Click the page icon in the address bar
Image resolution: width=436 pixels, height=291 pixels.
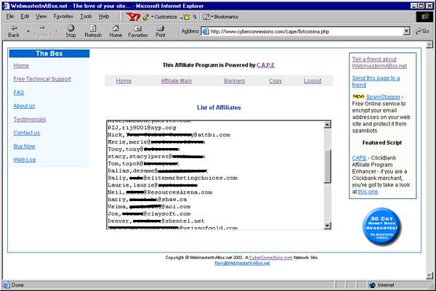[x=206, y=31]
